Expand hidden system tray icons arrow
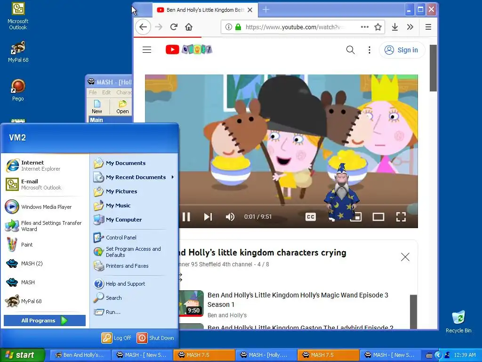Viewport: 482px width, 362px height. (x=438, y=355)
